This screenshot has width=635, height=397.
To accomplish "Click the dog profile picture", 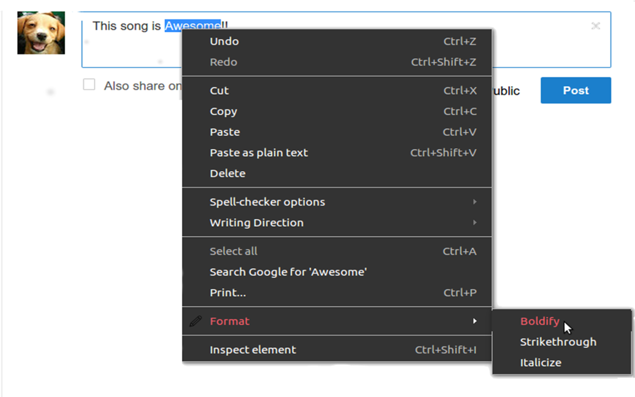I will click(41, 33).
